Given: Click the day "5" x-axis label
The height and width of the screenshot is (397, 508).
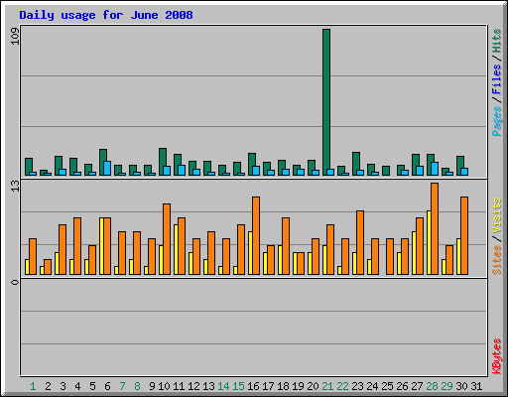Looking at the screenshot, I should [92, 386].
